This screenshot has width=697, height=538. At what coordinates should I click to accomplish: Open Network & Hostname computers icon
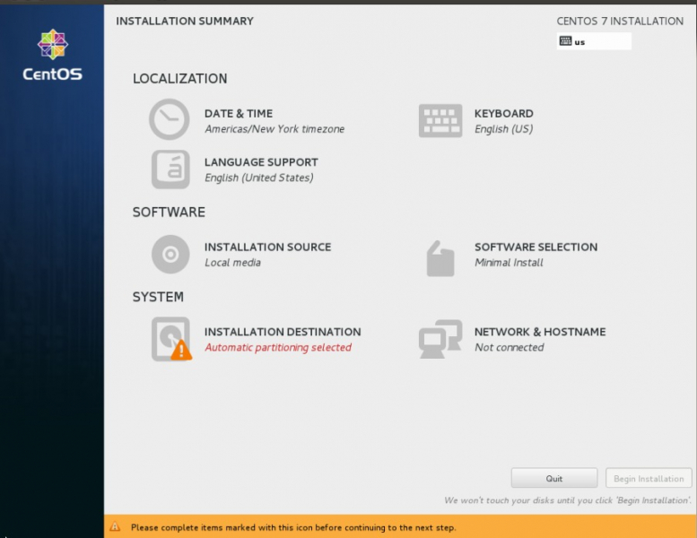point(440,339)
